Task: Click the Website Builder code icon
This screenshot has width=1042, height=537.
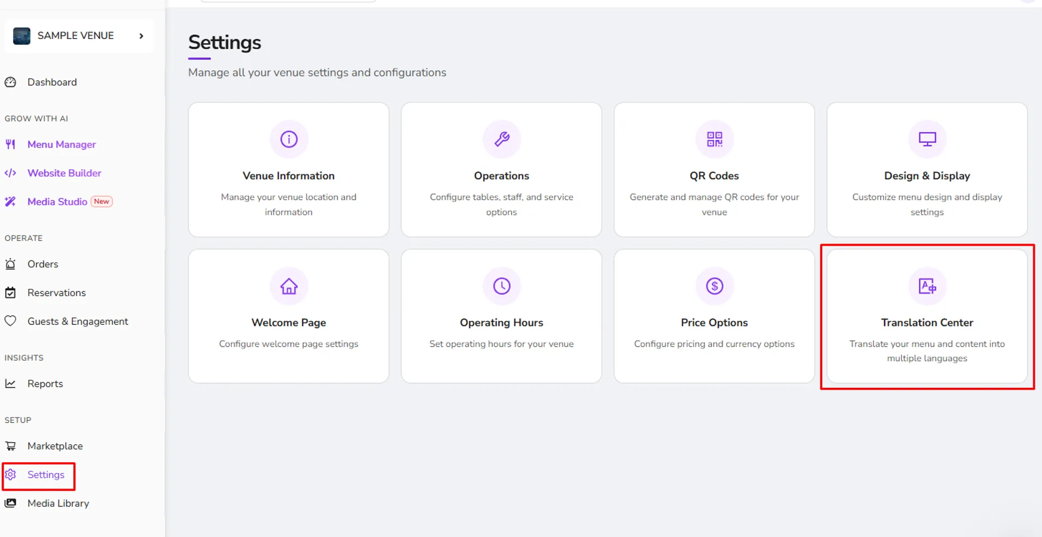Action: (10, 173)
